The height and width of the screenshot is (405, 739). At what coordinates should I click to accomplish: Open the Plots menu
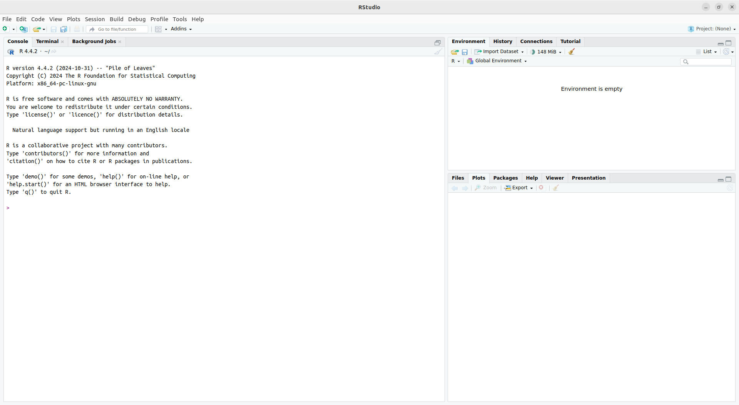pyautogui.click(x=74, y=19)
